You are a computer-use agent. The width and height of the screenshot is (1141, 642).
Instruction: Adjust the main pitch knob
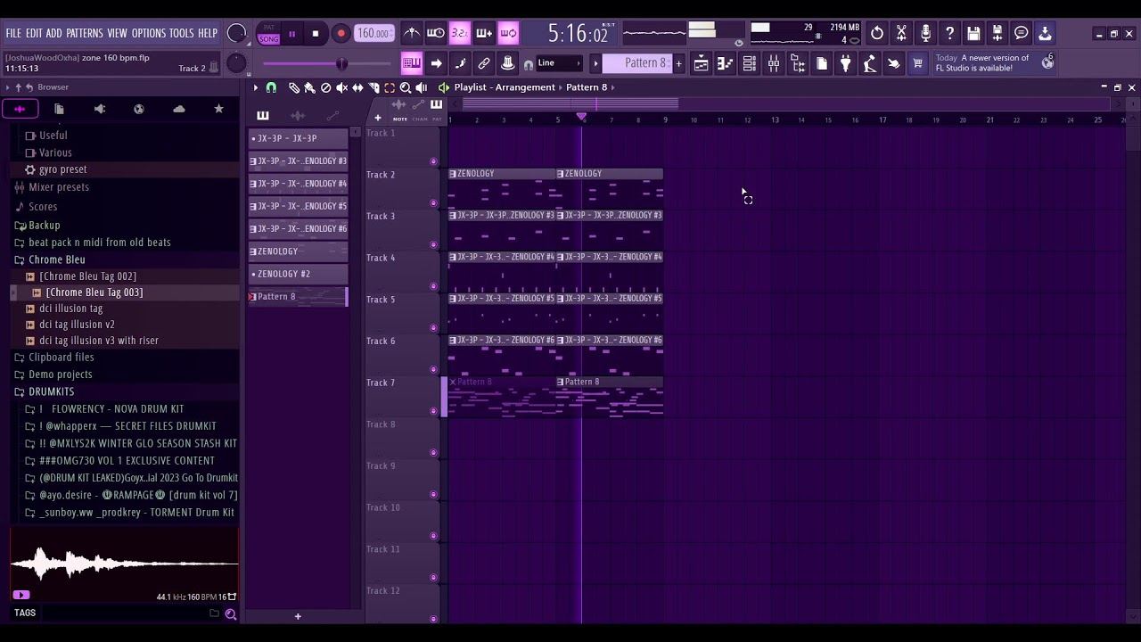(x=236, y=63)
